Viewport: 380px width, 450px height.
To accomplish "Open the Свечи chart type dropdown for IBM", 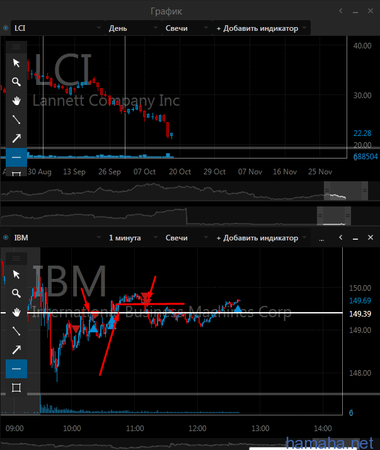I will click(187, 238).
